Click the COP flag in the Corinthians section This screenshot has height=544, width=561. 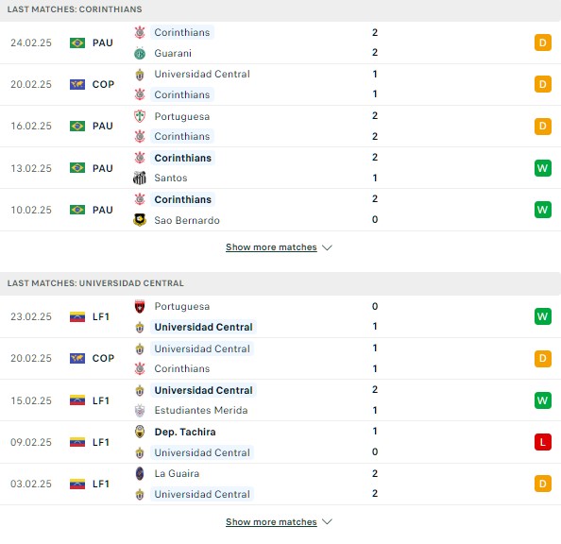77,84
